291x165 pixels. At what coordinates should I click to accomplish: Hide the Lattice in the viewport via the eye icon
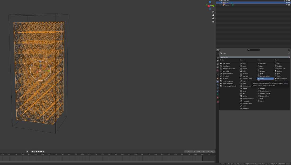tap(287, 5)
